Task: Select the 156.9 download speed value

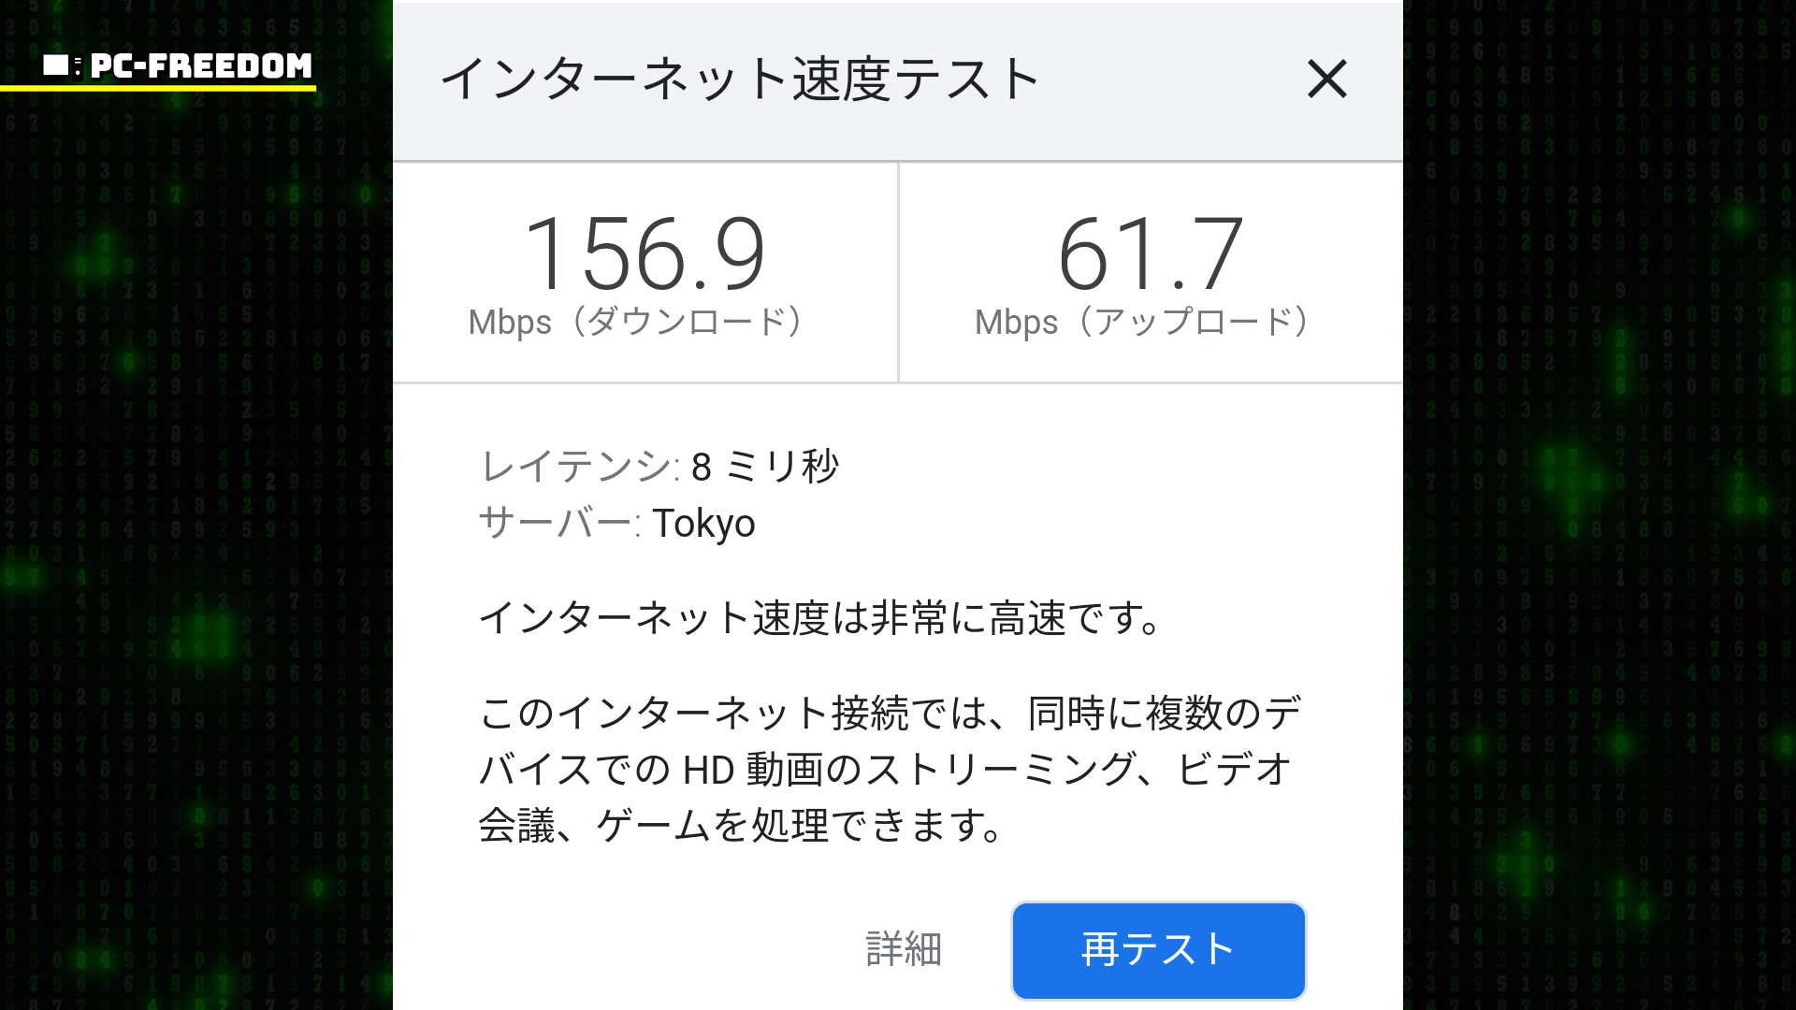Action: (645, 253)
